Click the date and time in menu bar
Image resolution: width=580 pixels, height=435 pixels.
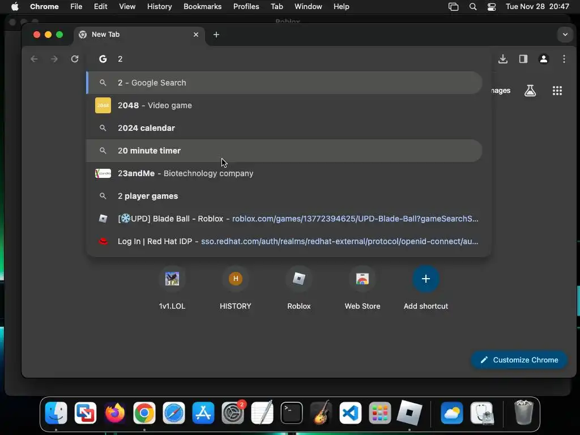pyautogui.click(x=537, y=6)
